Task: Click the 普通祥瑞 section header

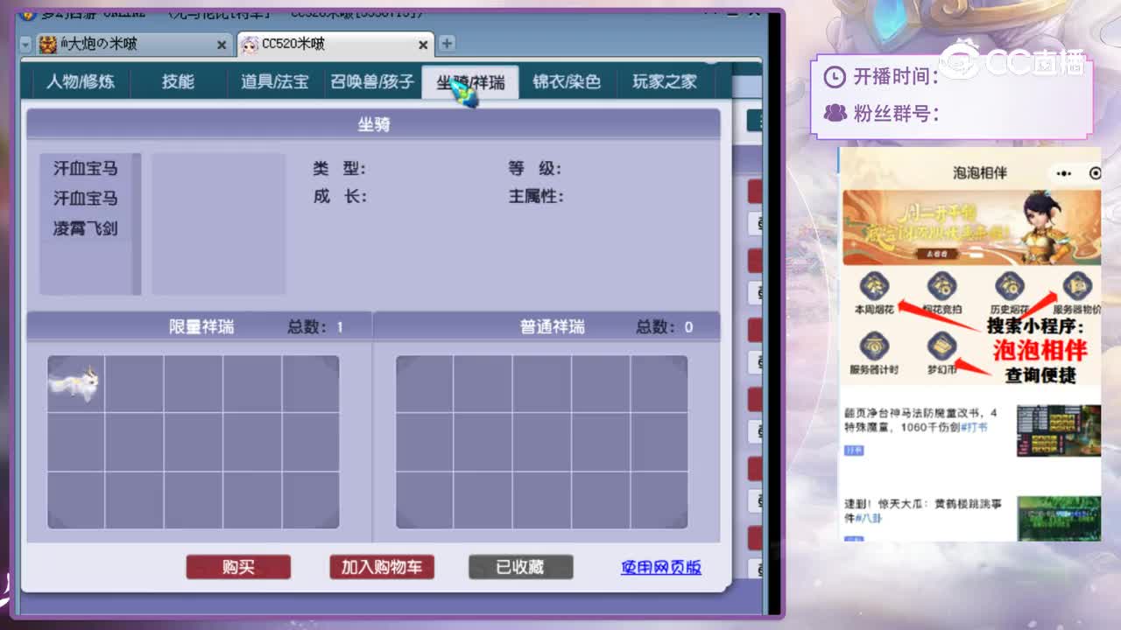Action: click(547, 326)
